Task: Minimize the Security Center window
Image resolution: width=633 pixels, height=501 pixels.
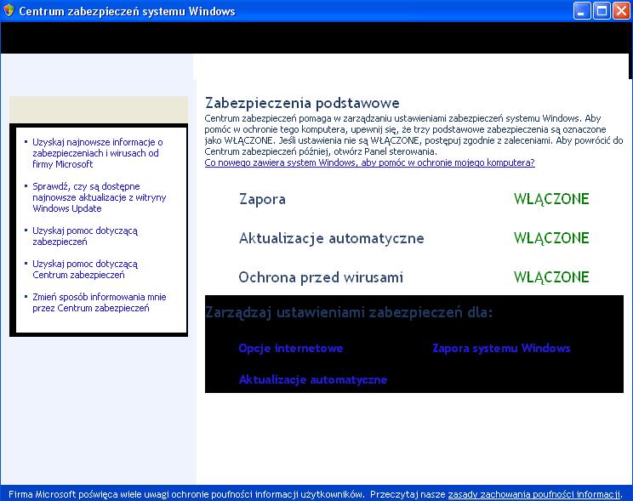Action: [x=582, y=11]
